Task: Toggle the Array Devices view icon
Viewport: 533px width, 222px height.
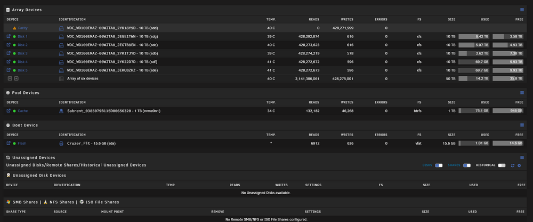Action: pyautogui.click(x=522, y=10)
